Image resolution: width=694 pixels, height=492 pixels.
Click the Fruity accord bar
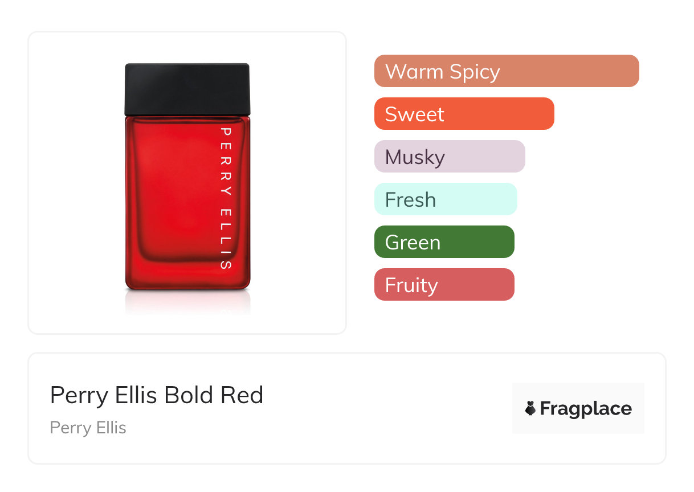pos(444,285)
